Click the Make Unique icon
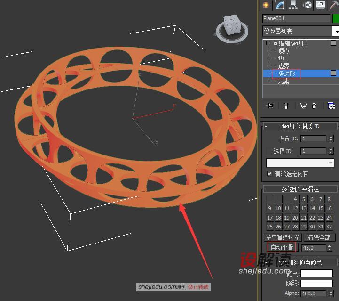This screenshot has width=339, height=301. [303, 106]
